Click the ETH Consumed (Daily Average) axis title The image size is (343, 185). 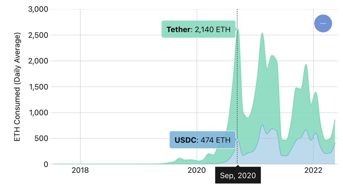tap(17, 87)
